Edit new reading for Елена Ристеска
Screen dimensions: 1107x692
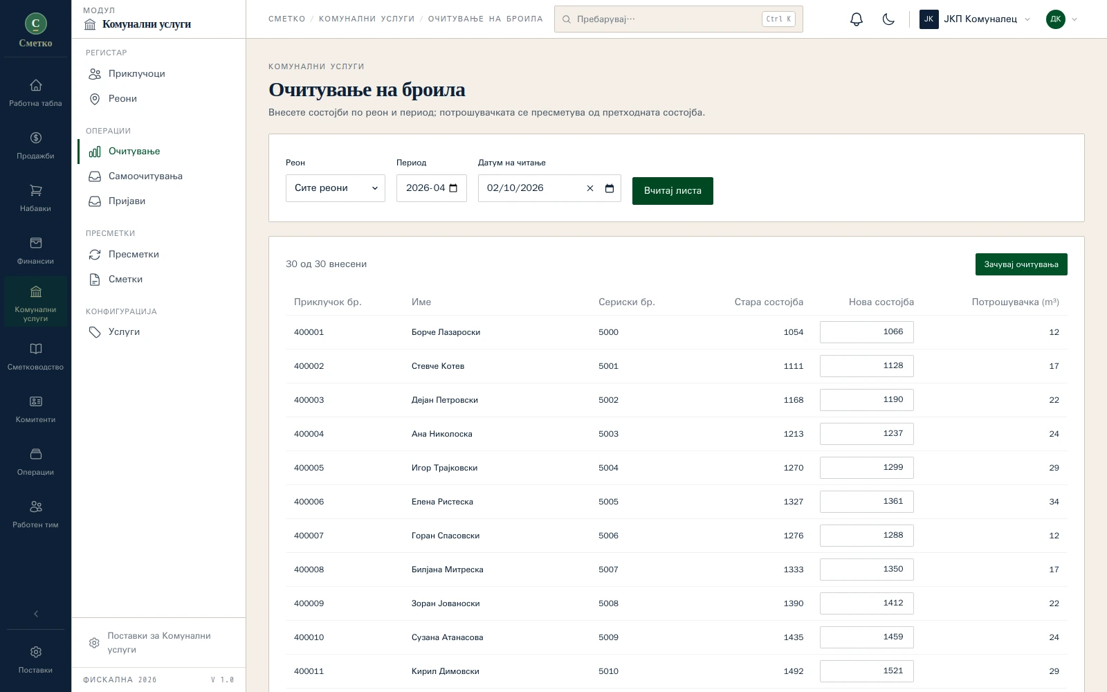(x=866, y=502)
